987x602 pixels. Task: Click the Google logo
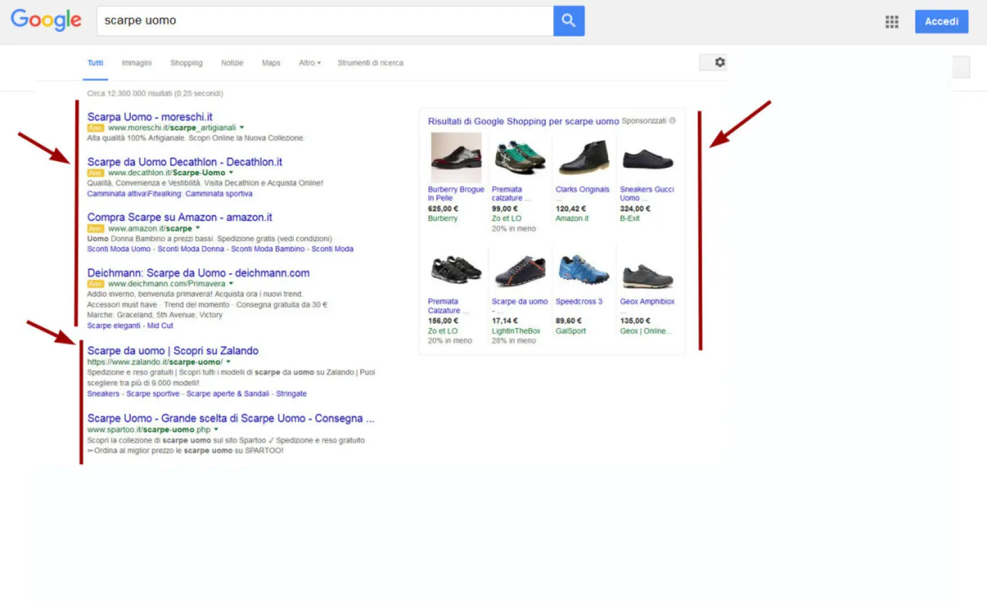click(46, 20)
